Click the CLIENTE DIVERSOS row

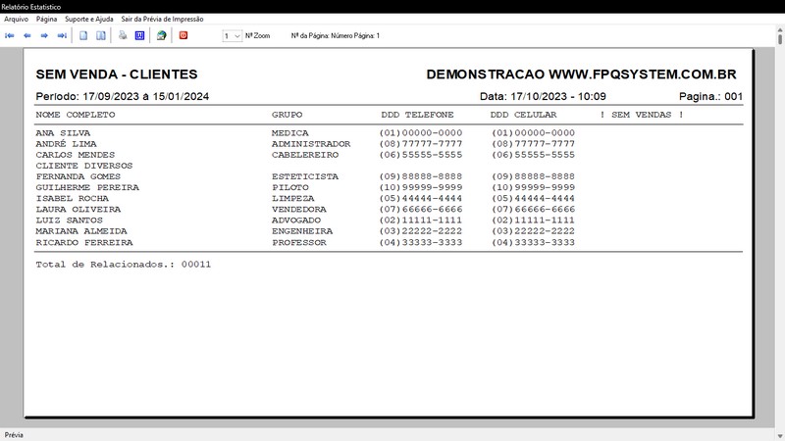coord(84,166)
